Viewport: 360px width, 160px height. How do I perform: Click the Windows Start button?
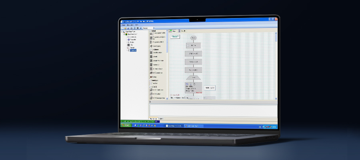(x=126, y=126)
